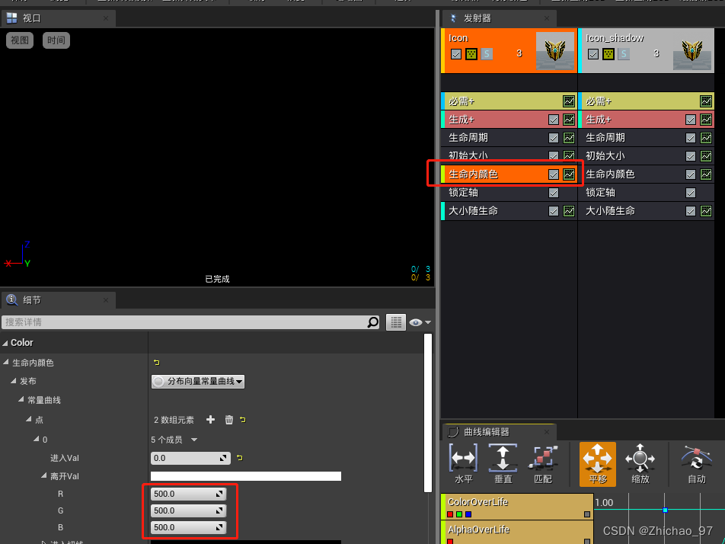This screenshot has width=725, height=544.
Task: Collapse the 点 points array
Action: tap(29, 418)
